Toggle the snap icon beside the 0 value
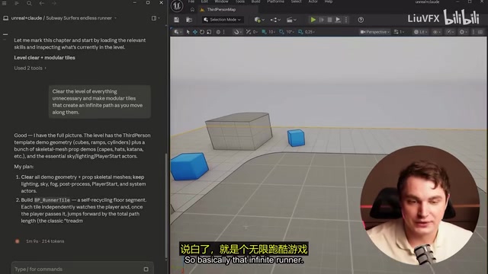Viewport: 488px width, 274px height. [248, 32]
